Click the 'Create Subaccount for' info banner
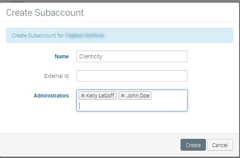 pyautogui.click(x=119, y=35)
